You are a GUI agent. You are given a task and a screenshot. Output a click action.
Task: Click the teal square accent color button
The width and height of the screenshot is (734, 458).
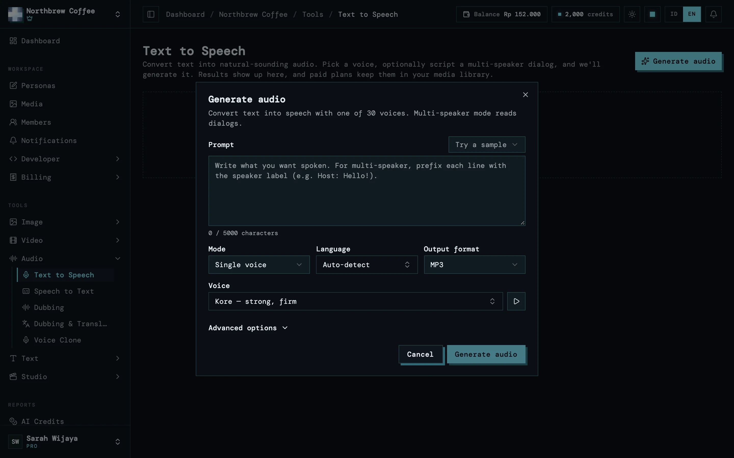click(x=652, y=14)
